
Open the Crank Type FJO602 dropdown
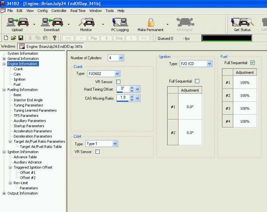click(x=117, y=73)
